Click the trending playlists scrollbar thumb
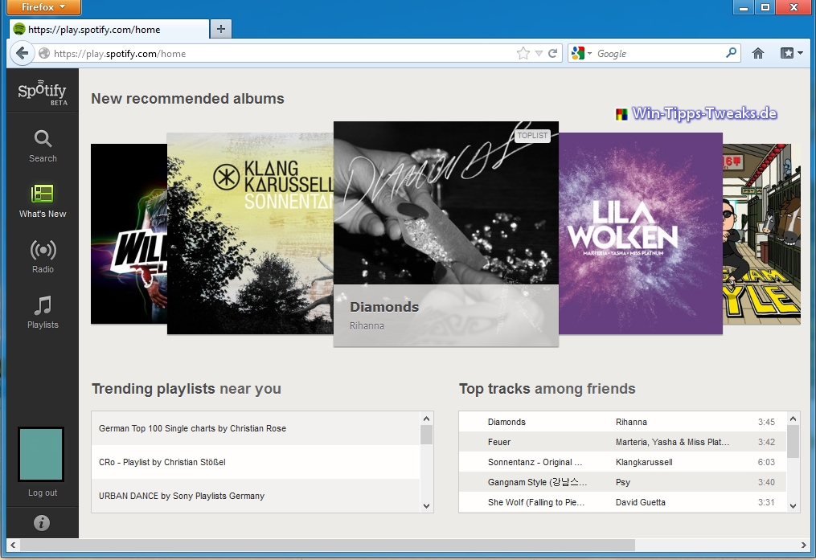 [426, 435]
